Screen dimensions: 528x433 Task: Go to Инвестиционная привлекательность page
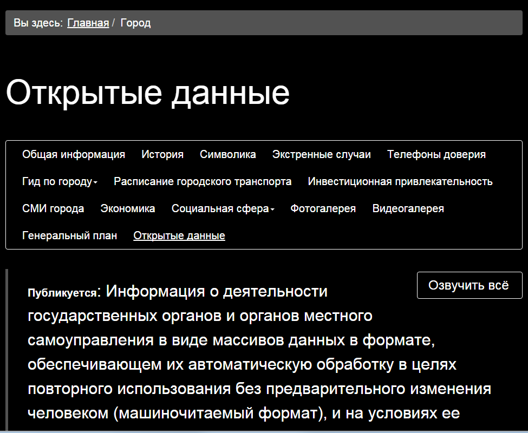400,181
